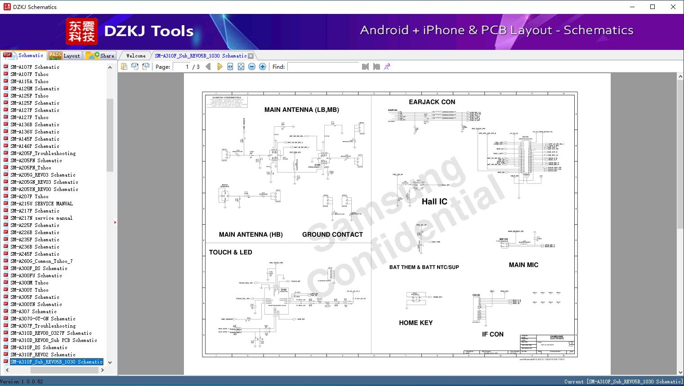Click the file list scroll down arrow
This screenshot has height=386, width=684.
pyautogui.click(x=110, y=362)
